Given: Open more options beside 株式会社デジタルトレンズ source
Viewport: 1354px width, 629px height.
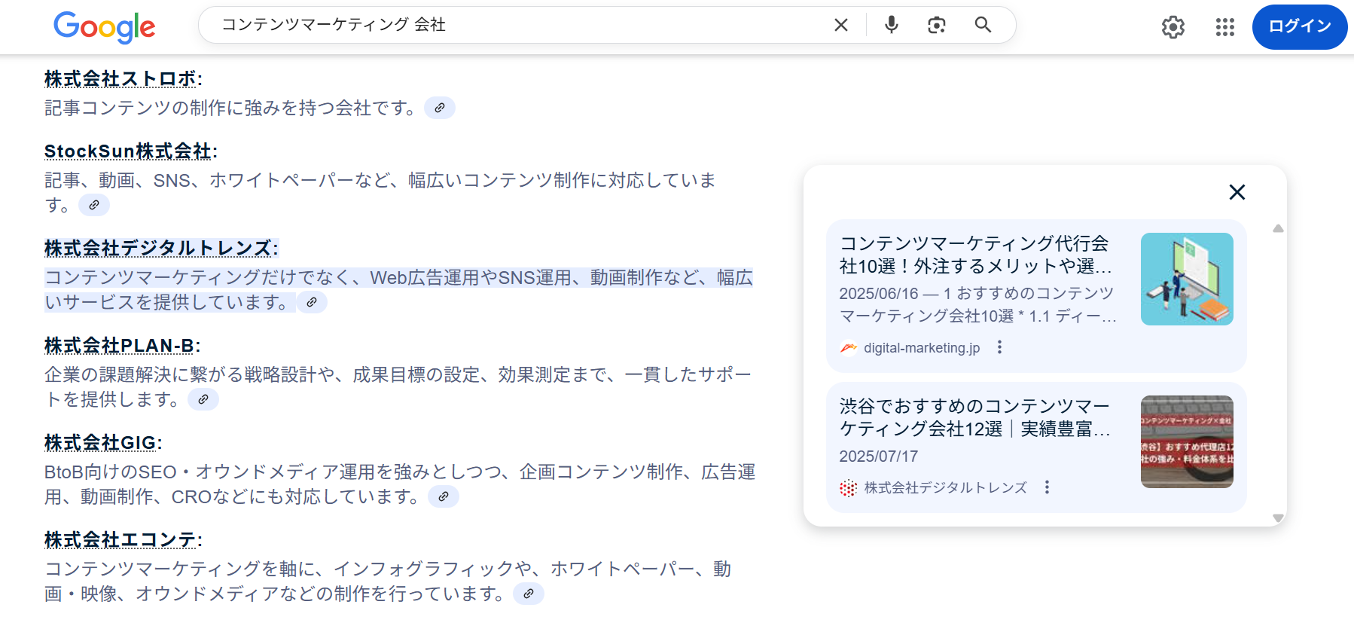Looking at the screenshot, I should pyautogui.click(x=1047, y=487).
